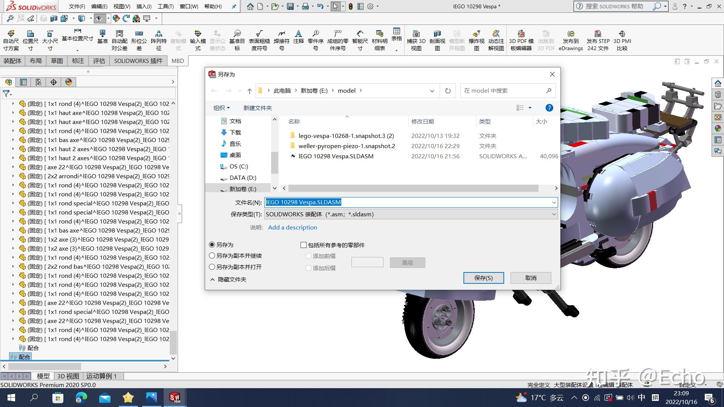Open the ConfigurationManager tab icon

38,82
